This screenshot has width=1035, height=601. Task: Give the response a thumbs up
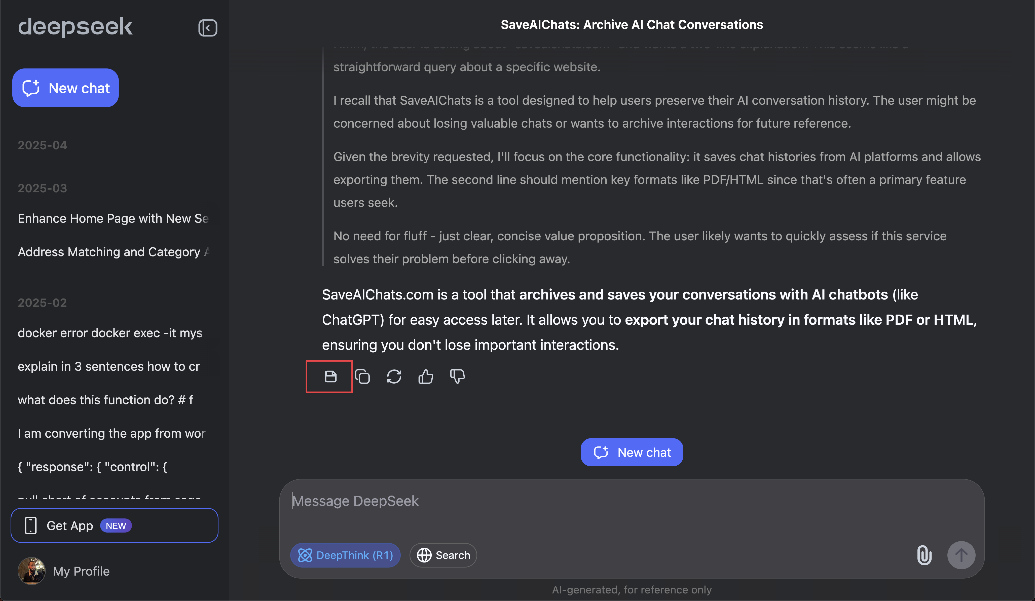click(x=425, y=376)
